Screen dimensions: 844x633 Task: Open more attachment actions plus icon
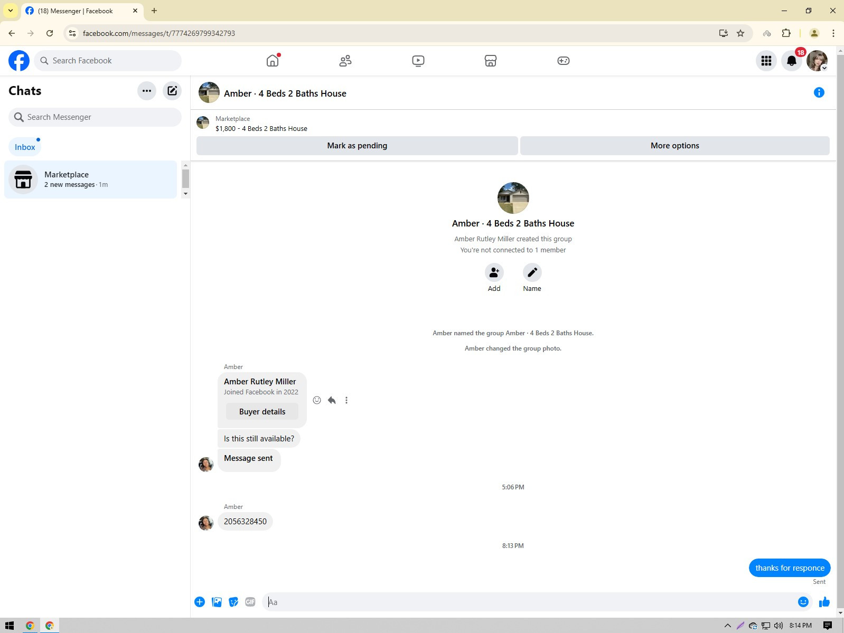click(x=200, y=602)
